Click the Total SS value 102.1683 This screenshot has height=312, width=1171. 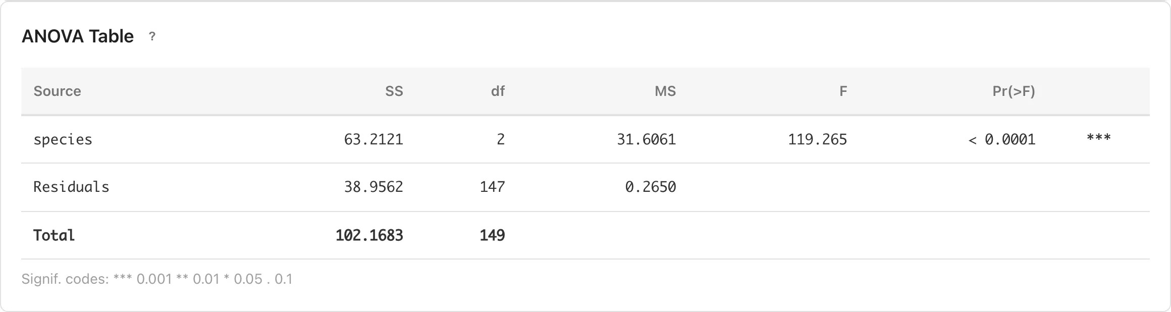369,235
